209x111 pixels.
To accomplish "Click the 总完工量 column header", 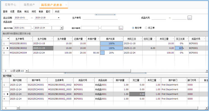I will coord(149,39).
